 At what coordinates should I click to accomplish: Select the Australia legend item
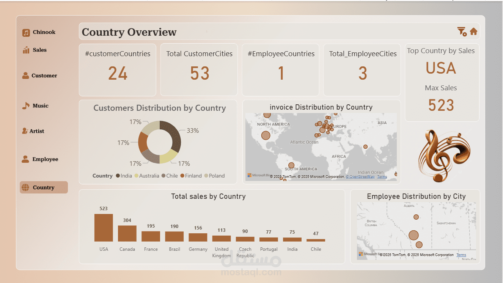(x=147, y=176)
